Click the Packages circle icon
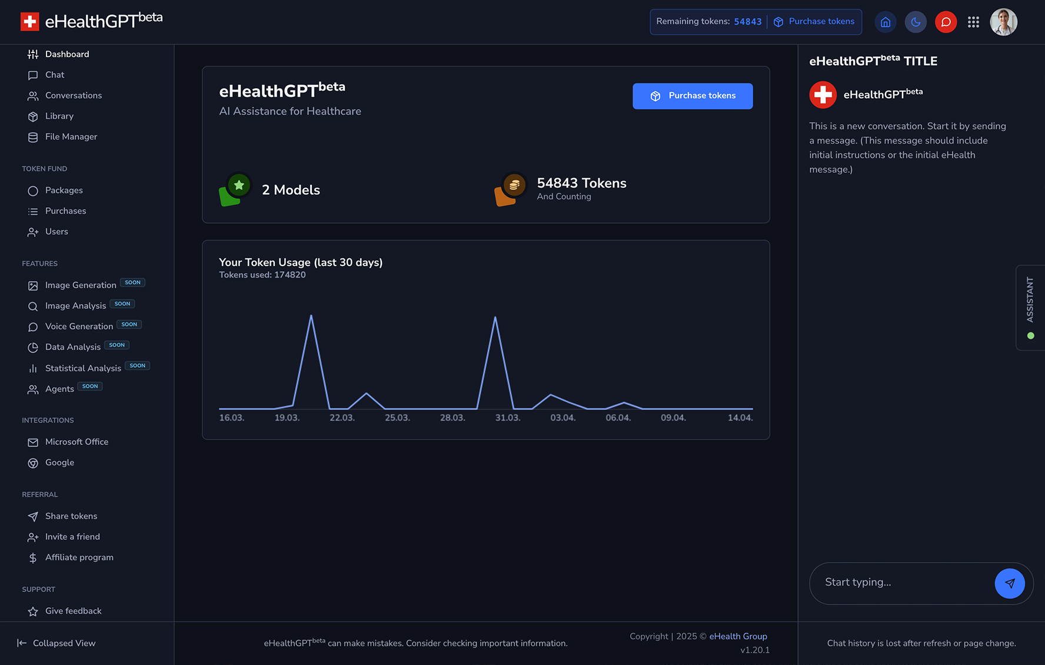Screen dimensions: 1045x665 coord(33,191)
